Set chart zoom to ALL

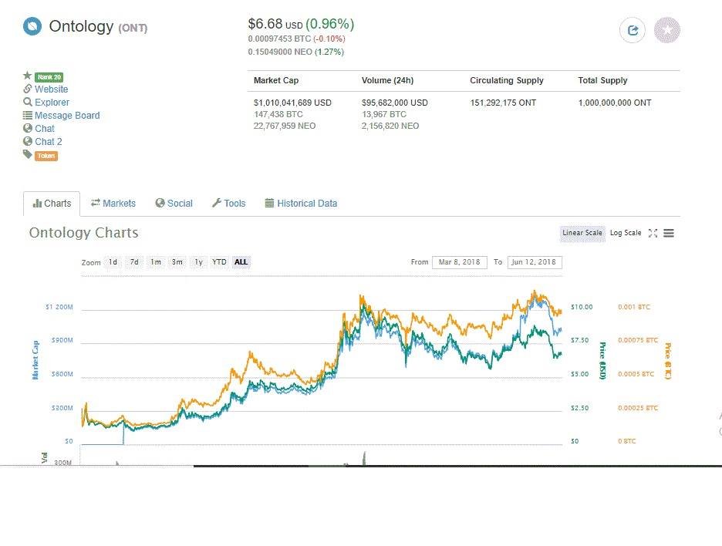pos(241,262)
